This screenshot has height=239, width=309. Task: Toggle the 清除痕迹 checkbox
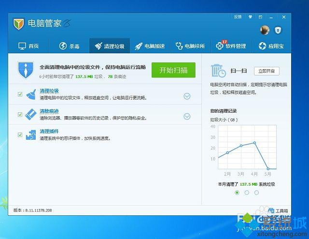20,115
